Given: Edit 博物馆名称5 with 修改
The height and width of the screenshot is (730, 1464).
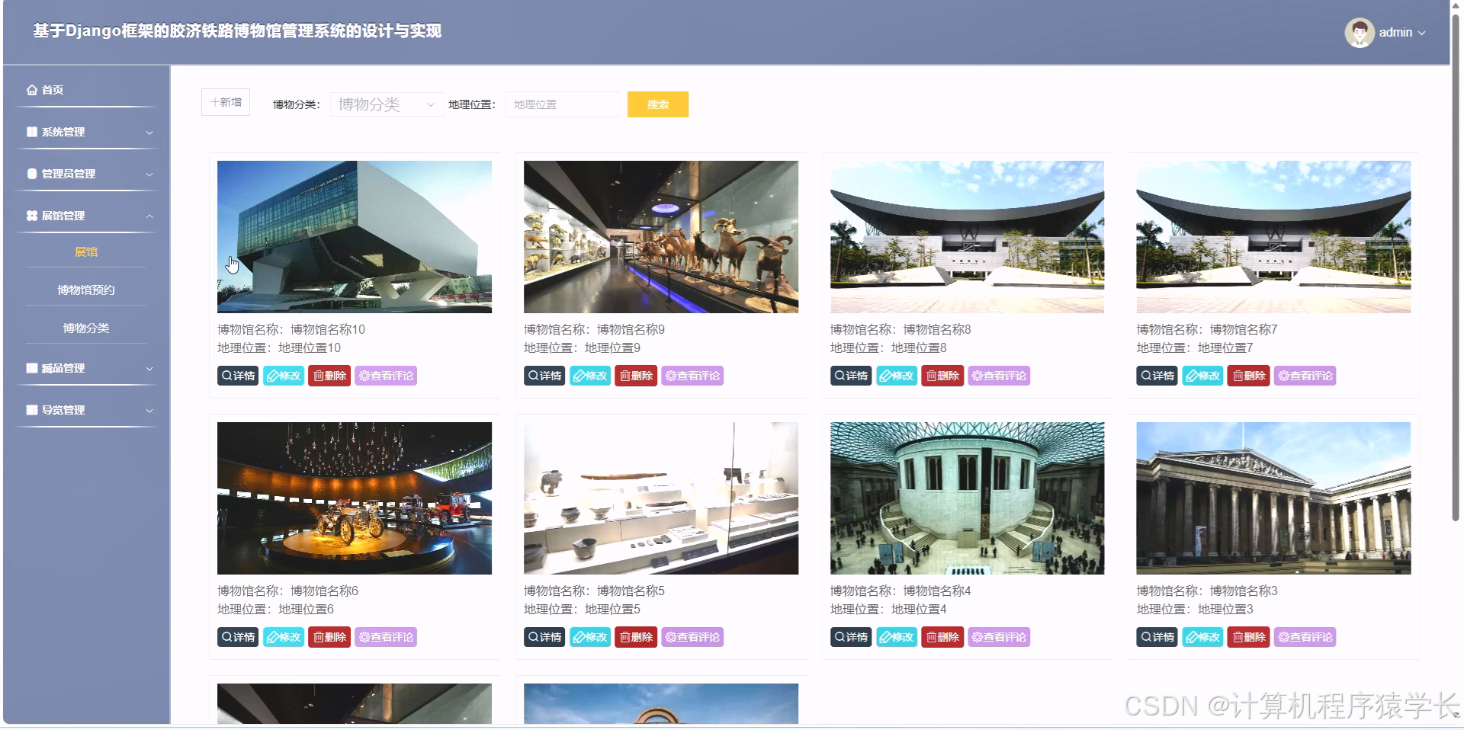Looking at the screenshot, I should pos(590,637).
